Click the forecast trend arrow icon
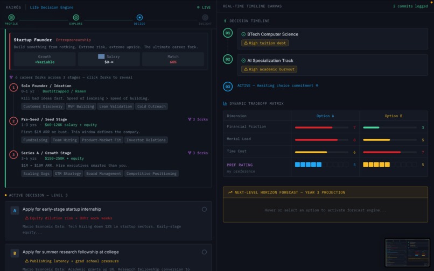The width and height of the screenshot is (434, 271). click(230, 192)
